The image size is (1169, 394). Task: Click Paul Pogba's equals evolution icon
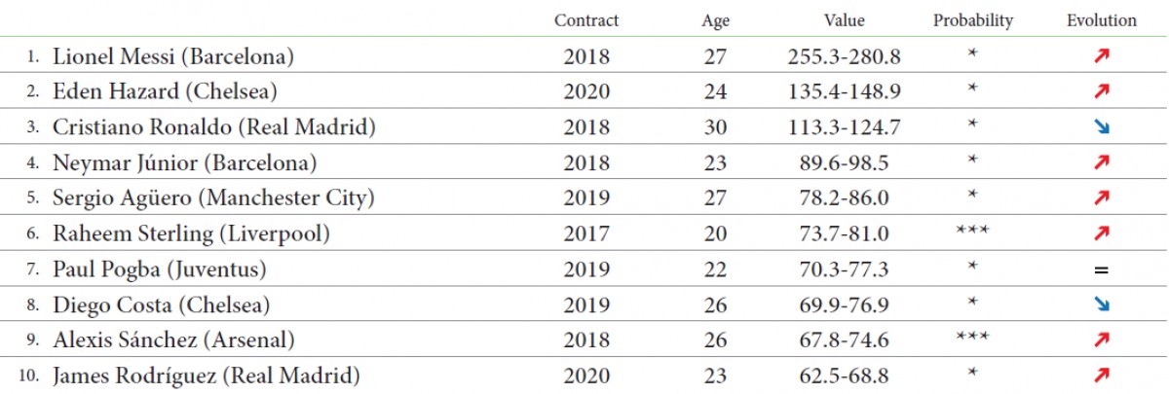point(1102,269)
